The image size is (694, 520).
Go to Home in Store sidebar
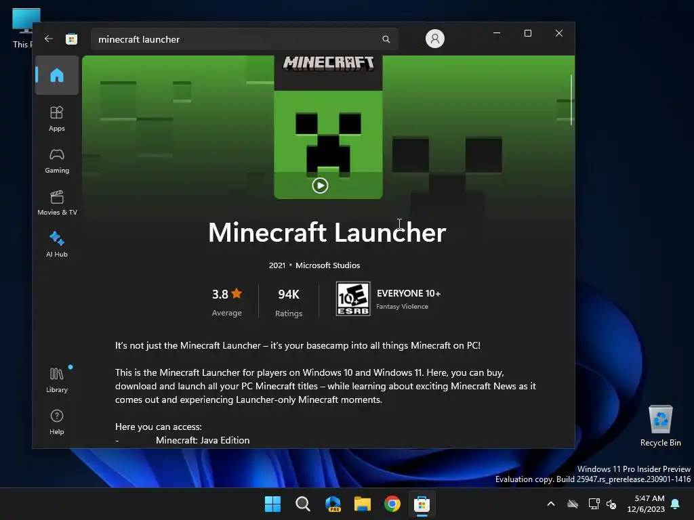click(x=57, y=75)
